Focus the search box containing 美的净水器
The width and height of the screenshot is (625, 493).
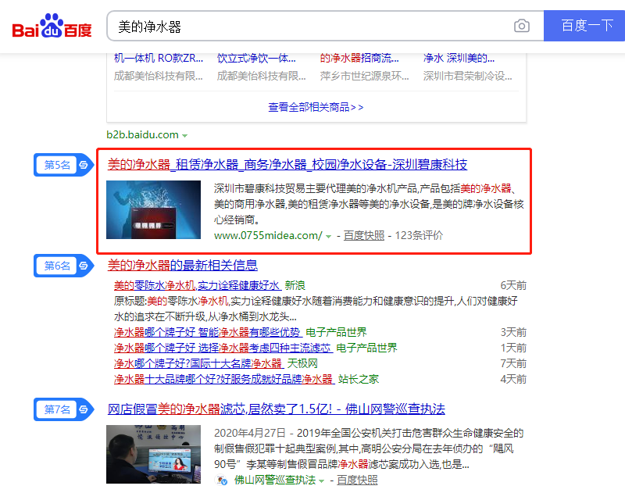click(x=311, y=27)
